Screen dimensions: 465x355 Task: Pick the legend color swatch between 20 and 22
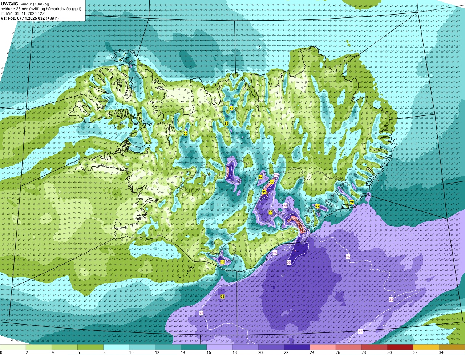click(271, 347)
